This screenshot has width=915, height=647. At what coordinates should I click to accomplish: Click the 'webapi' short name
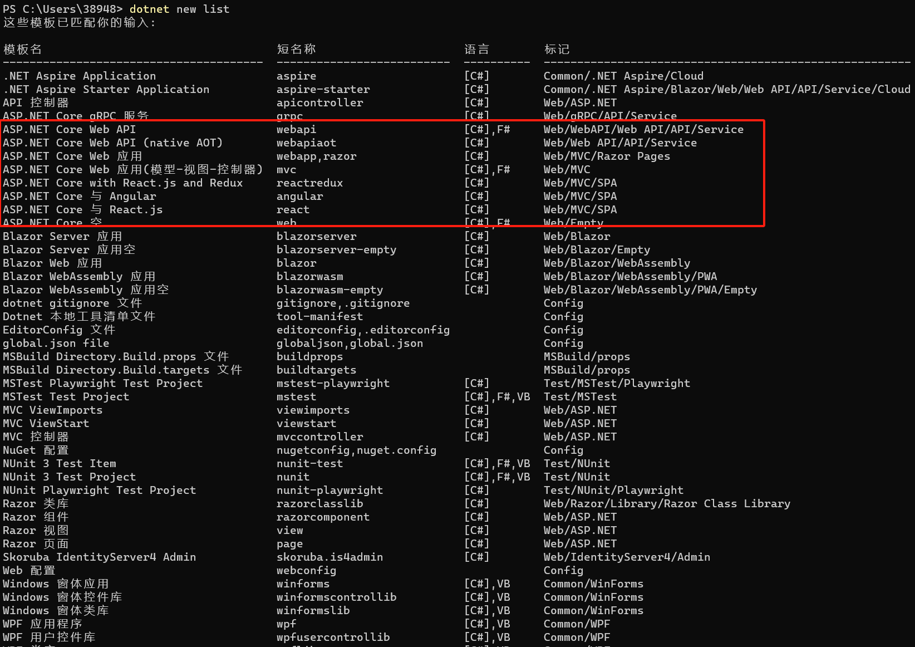(297, 129)
